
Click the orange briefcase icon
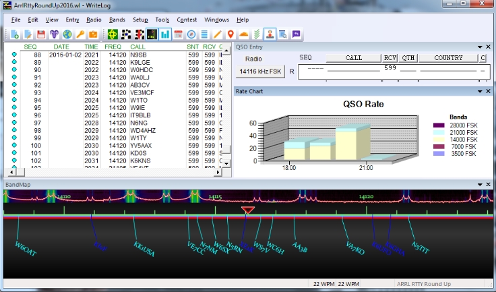[93, 34]
